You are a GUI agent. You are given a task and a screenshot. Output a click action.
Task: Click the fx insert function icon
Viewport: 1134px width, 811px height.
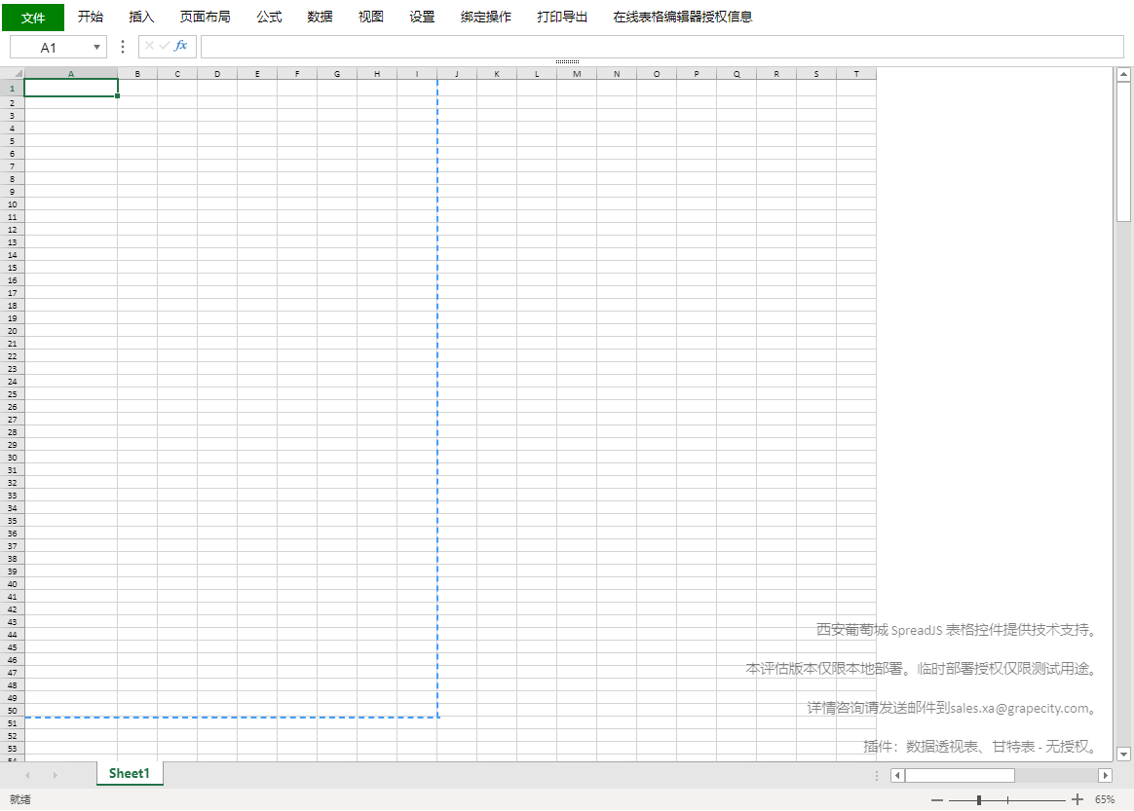point(181,46)
